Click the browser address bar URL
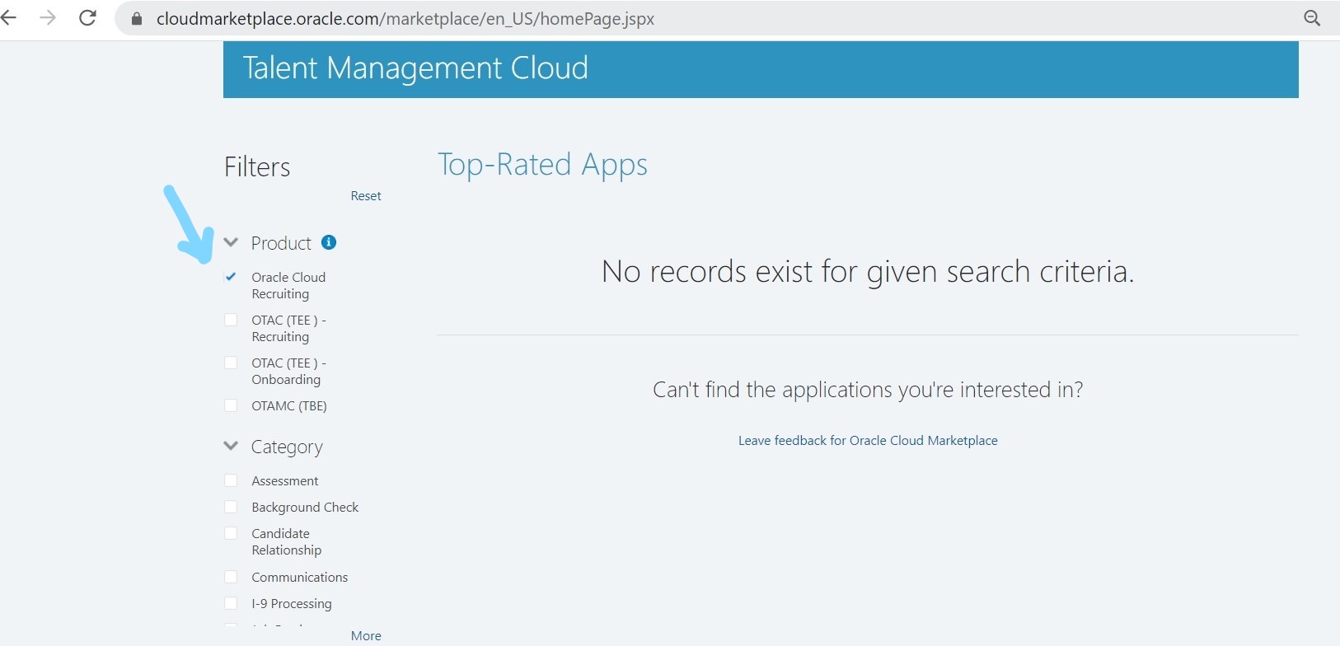This screenshot has width=1340, height=646. click(x=405, y=19)
